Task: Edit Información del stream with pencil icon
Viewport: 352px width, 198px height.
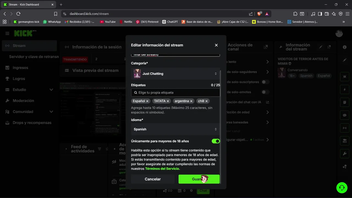Action: point(321,47)
